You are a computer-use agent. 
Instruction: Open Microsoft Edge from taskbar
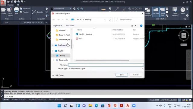pyautogui.click(x=96, y=106)
